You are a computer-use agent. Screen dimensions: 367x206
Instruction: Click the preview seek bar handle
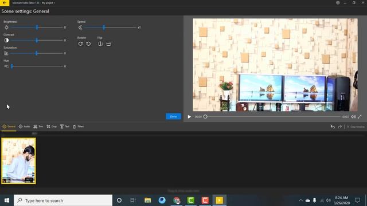pyautogui.click(x=205, y=117)
